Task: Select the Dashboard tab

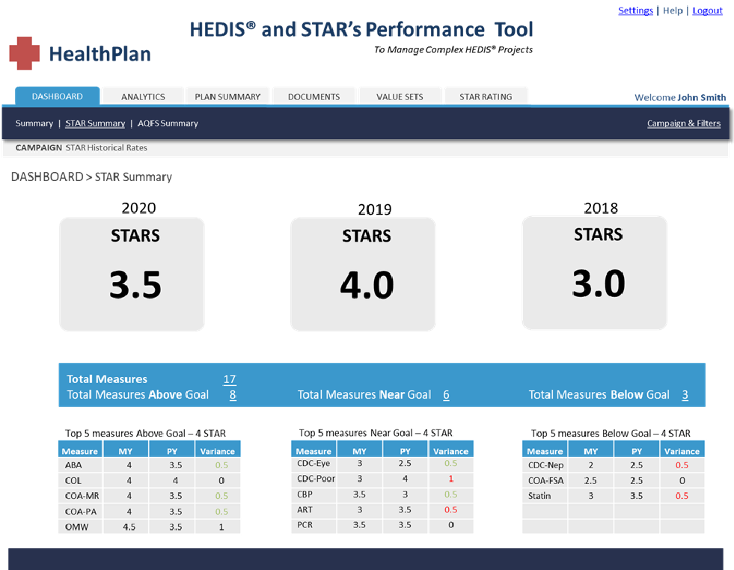Action: coord(58,96)
